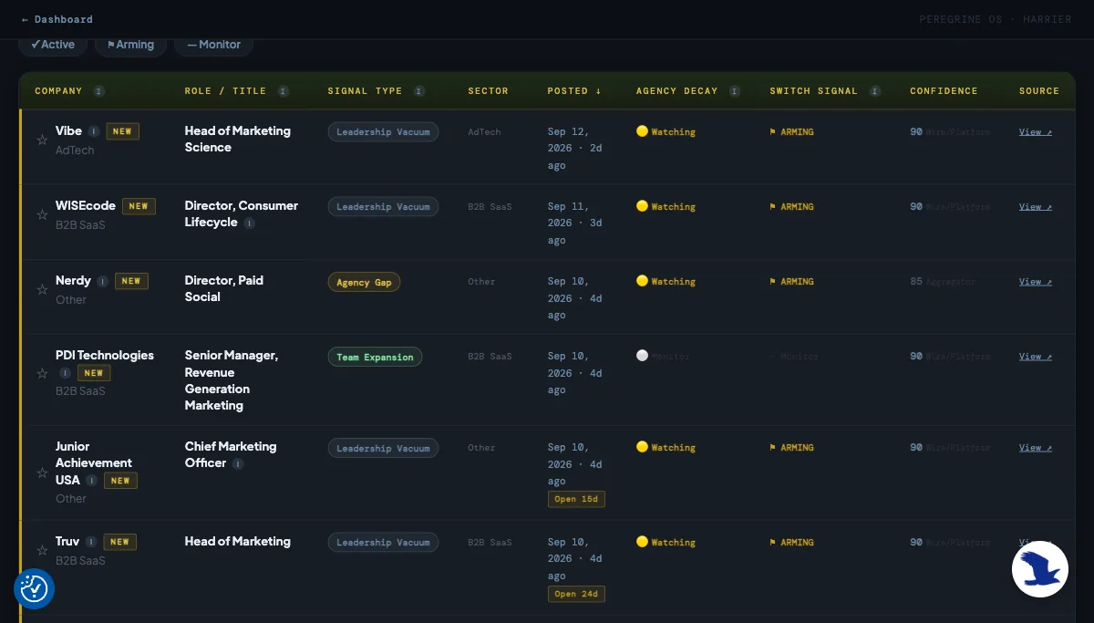This screenshot has height=623, width=1094.
Task: Click confidence value 85 for Nerdy
Action: (x=916, y=282)
